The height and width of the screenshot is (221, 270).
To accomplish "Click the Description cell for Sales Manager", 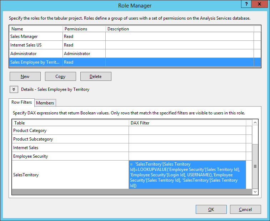I will point(179,36).
